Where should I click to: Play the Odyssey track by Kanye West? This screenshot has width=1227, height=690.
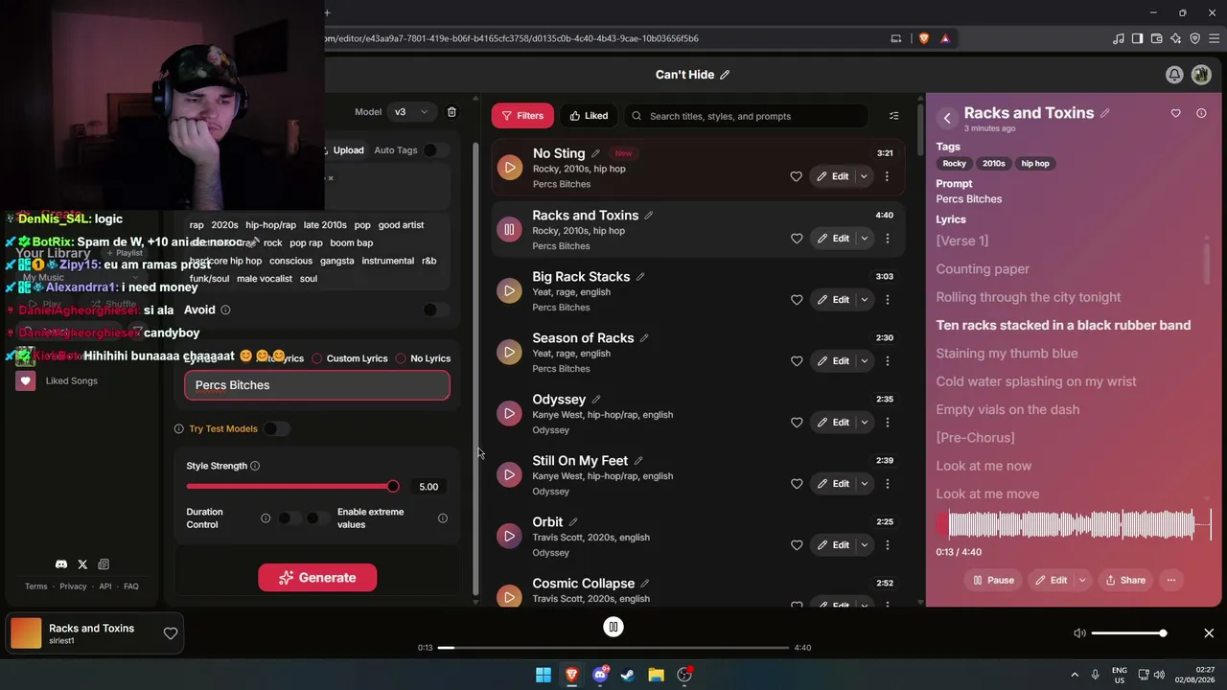509,413
